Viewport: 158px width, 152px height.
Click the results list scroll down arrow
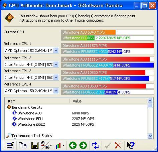click(x=150, y=136)
